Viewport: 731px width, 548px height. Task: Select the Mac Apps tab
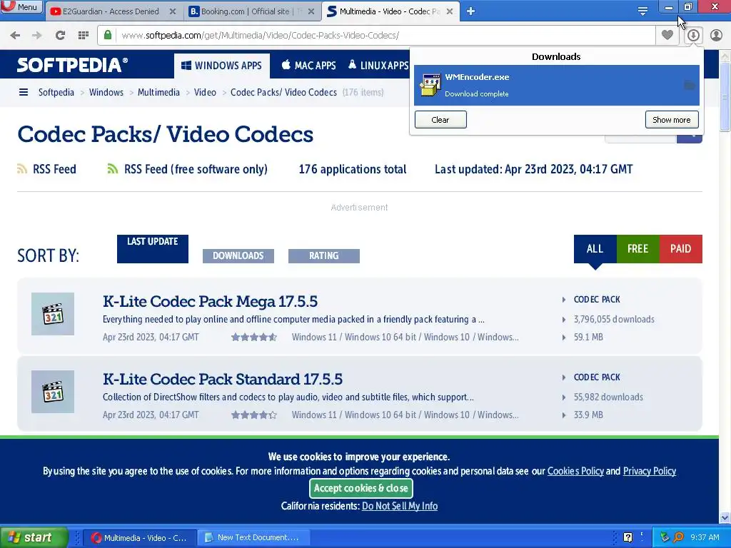(308, 66)
